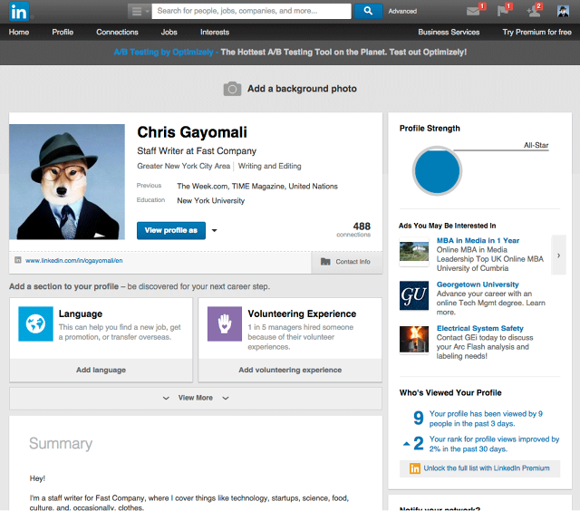Click Add a background photo text

(x=302, y=89)
